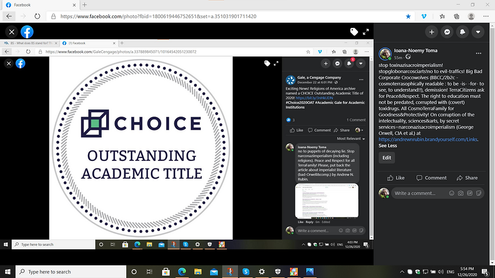Viewport: 495px width, 278px height.
Task: Click the public audience globe icon
Action: tap(408, 57)
